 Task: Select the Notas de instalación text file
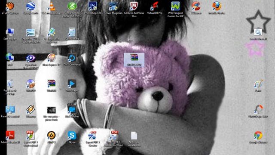point(134,136)
